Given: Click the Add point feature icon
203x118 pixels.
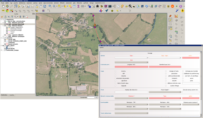Looking at the screenshot, I should point(170,28).
